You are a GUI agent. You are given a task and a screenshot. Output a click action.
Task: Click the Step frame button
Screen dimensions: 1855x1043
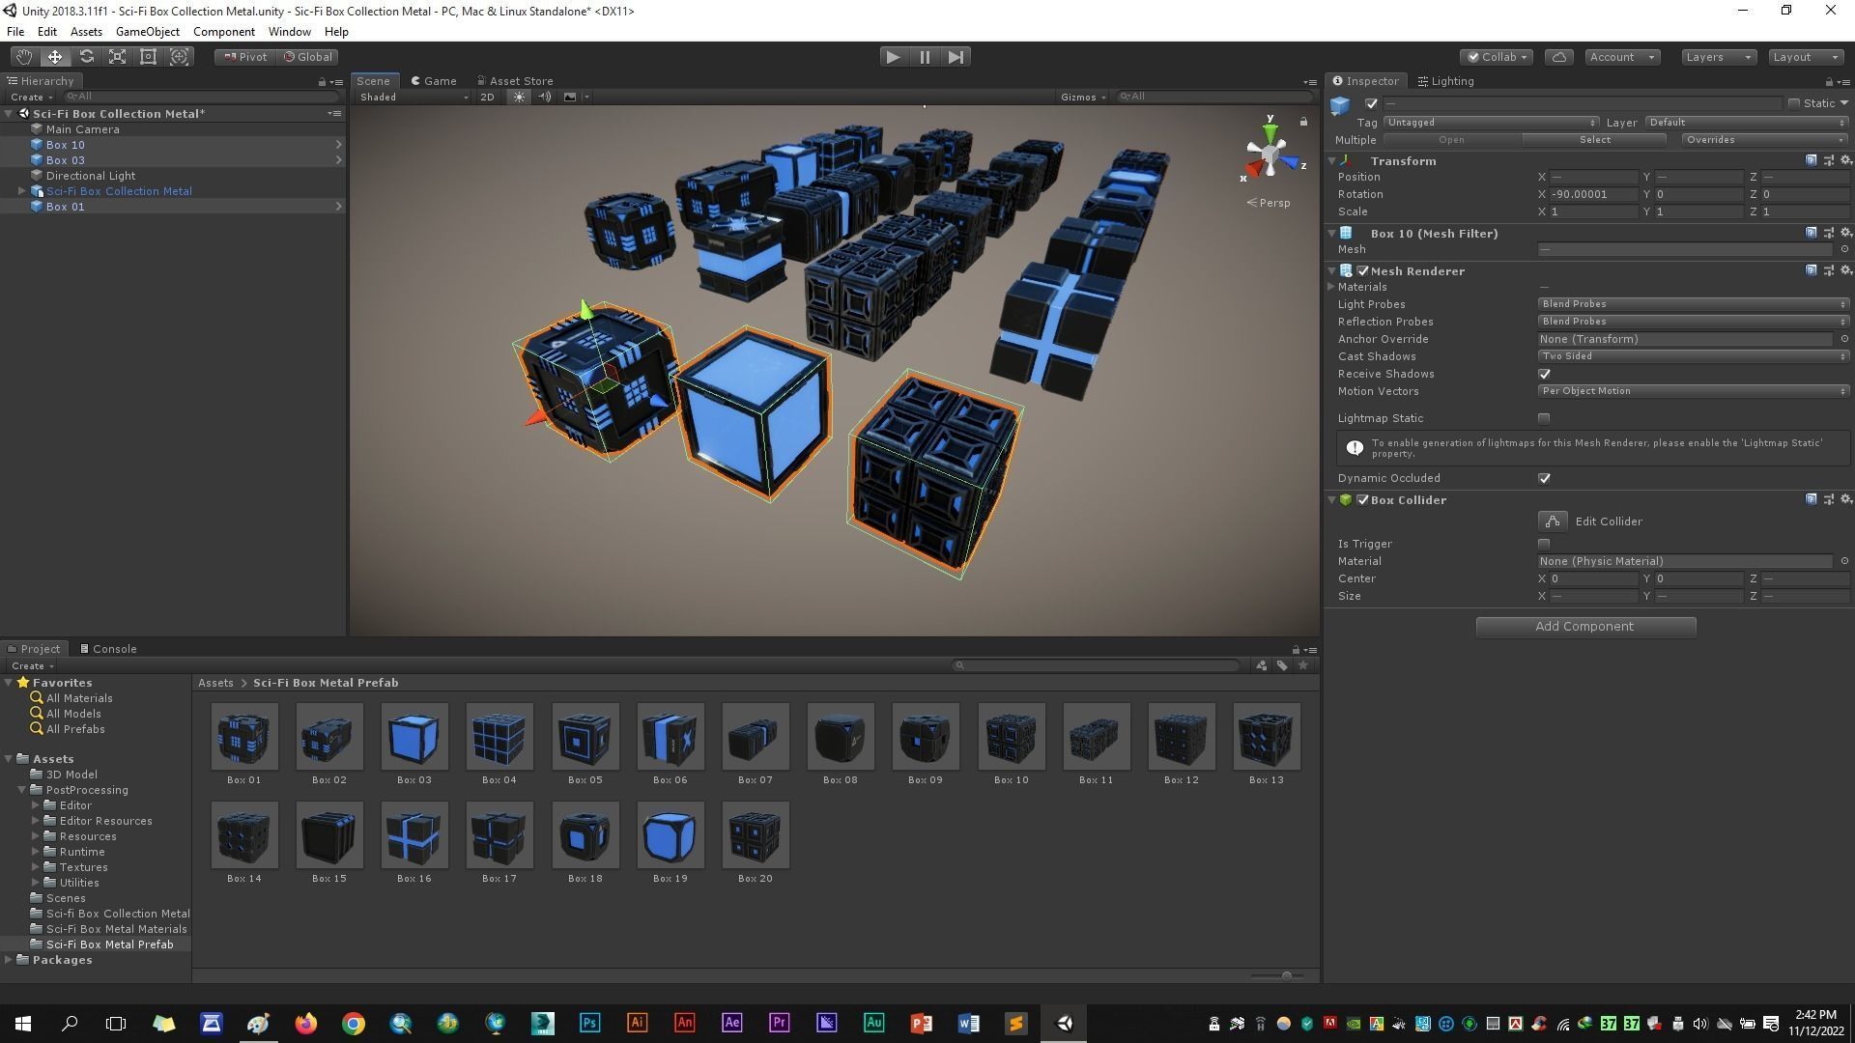click(956, 57)
